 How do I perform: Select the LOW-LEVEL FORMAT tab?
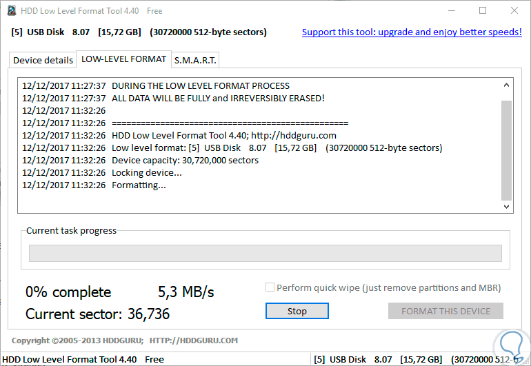123,59
